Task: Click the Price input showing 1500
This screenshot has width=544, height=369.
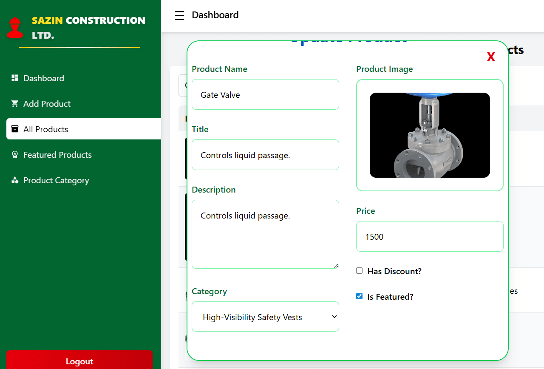Action: (x=429, y=236)
